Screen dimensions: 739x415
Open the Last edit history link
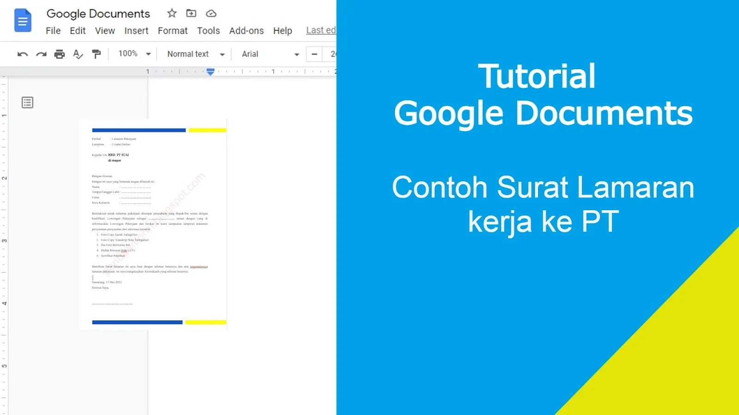(x=321, y=30)
